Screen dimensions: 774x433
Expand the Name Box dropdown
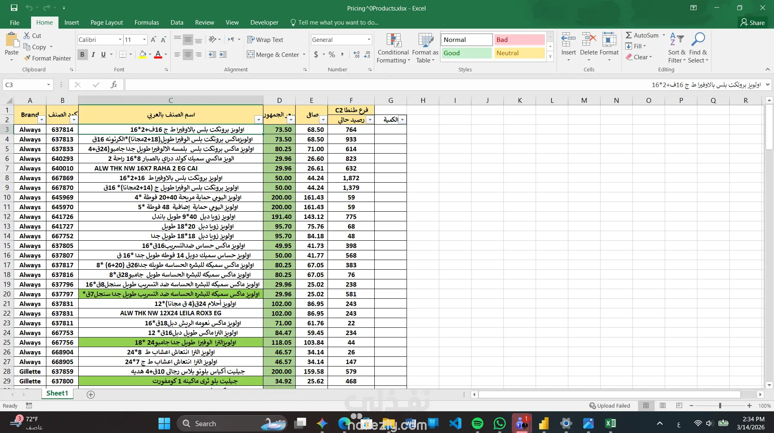[x=48, y=85]
